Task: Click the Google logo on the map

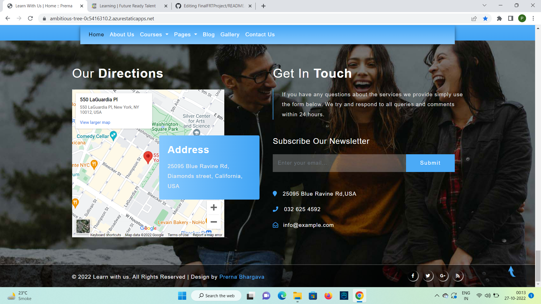Action: 148,228
